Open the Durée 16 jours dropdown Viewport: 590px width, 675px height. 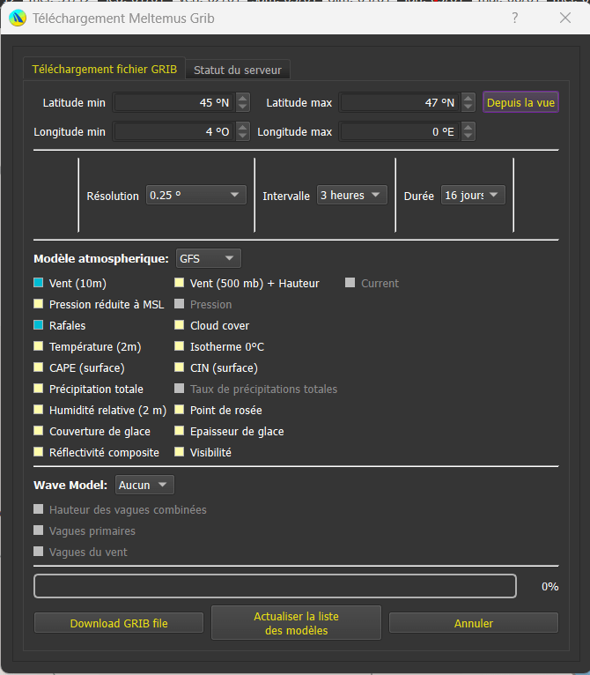[x=473, y=196]
